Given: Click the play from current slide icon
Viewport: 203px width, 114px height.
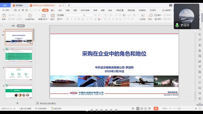Looking at the screenshot, I should pyautogui.click(x=30, y=16).
